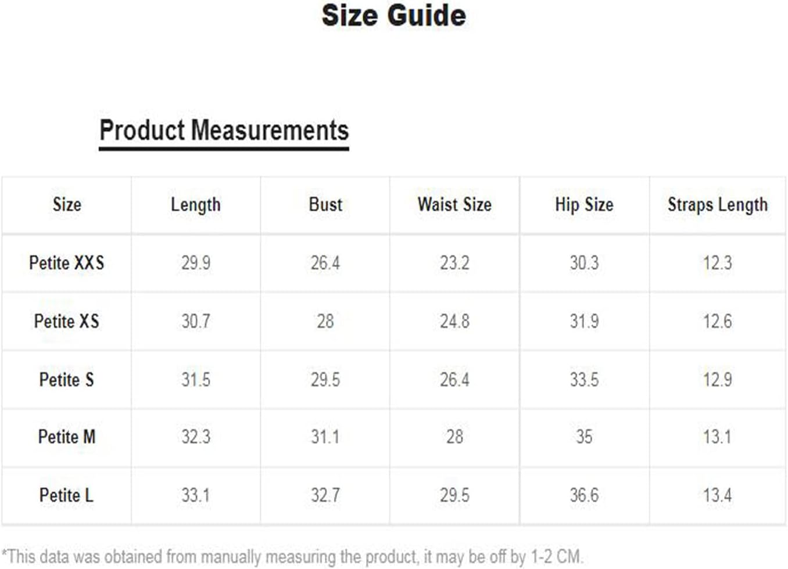Click Petite XXS length value 29.9
Image resolution: width=788 pixels, height=569 pixels.
196,263
